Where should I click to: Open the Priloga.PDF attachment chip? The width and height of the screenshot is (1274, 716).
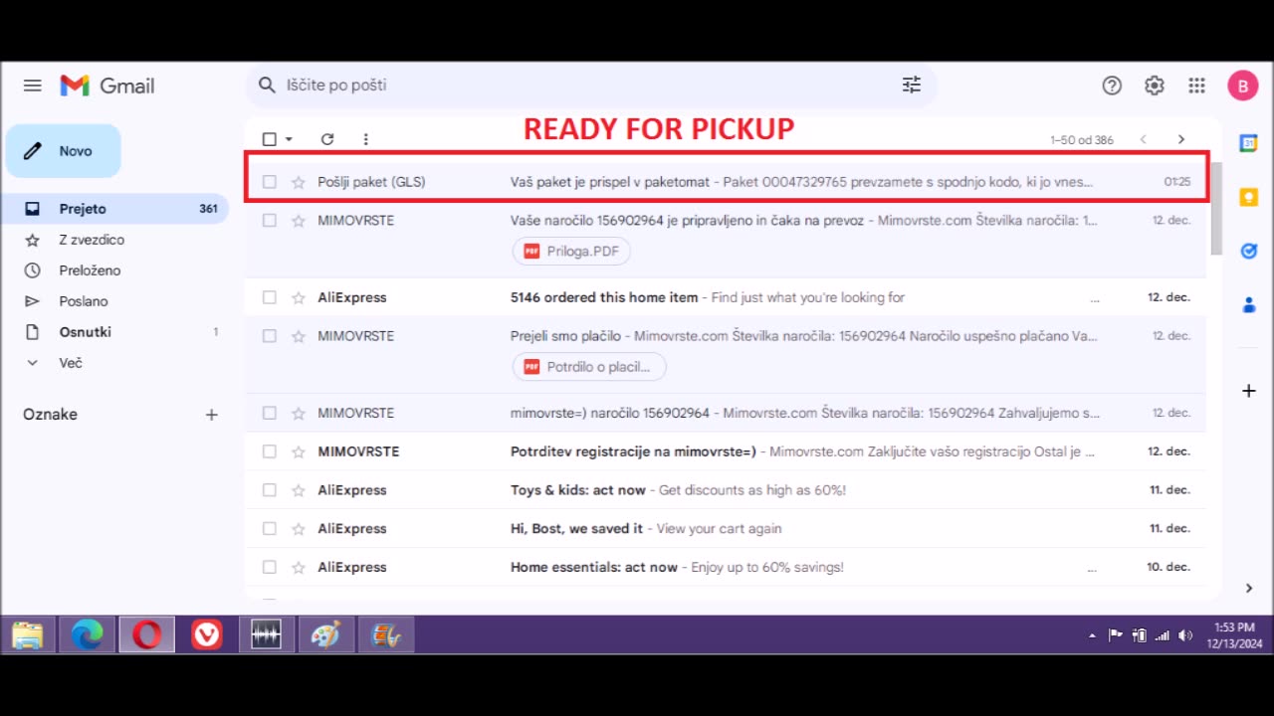pyautogui.click(x=571, y=252)
